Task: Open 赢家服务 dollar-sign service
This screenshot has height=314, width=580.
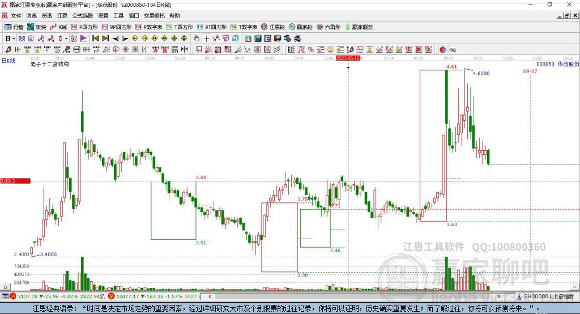Action: [359, 27]
